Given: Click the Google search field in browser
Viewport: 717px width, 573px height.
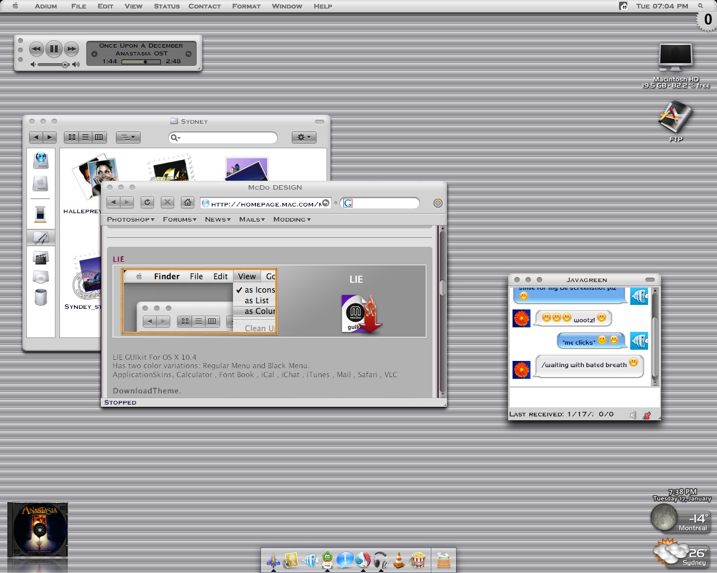Looking at the screenshot, I should (380, 203).
